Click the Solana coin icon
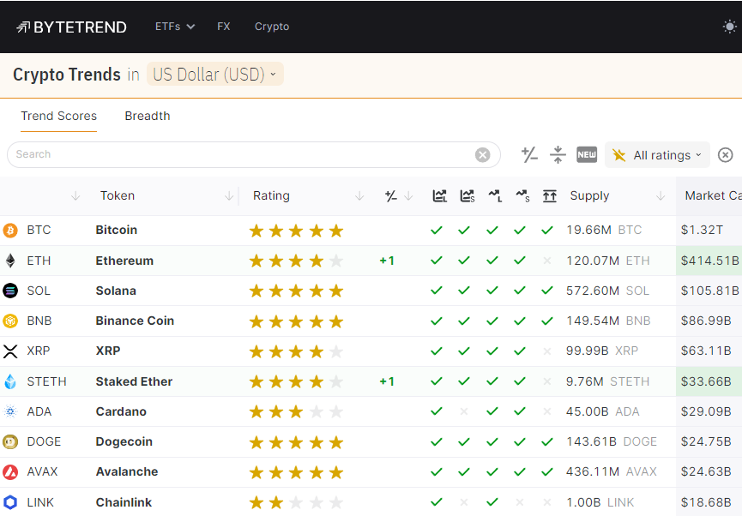The height and width of the screenshot is (516, 742). coord(10,291)
